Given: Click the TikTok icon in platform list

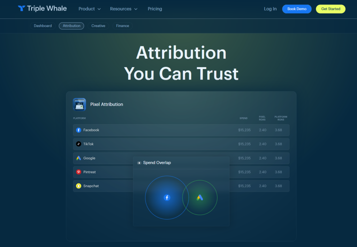Looking at the screenshot, I should (79, 144).
